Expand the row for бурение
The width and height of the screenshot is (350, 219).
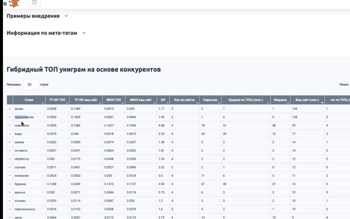10,184
